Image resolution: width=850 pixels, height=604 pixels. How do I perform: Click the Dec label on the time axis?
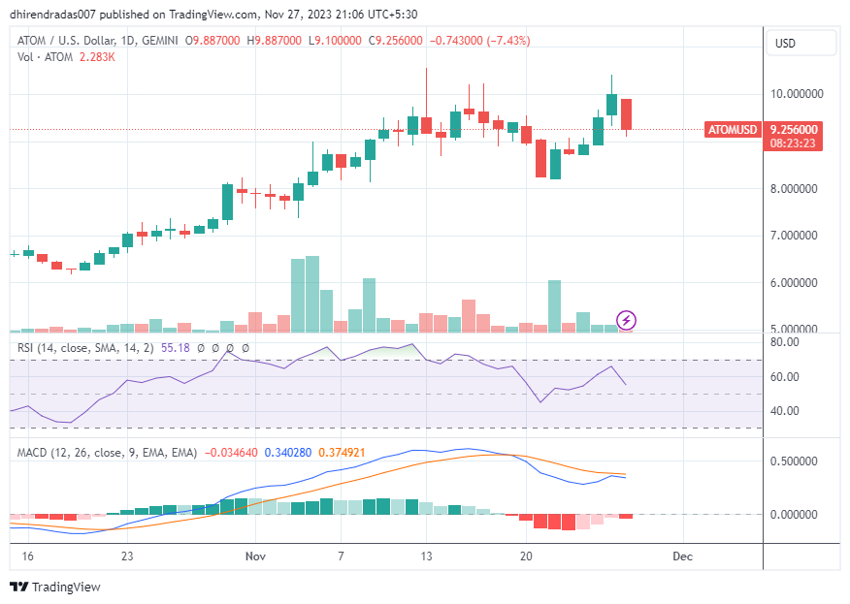(x=682, y=556)
